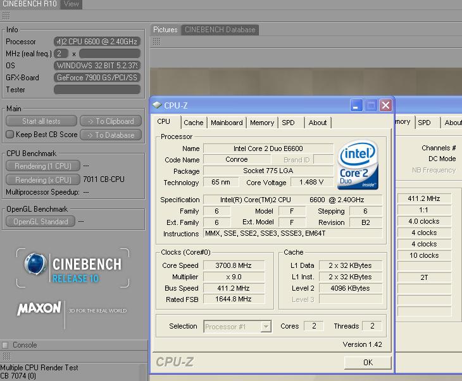Screen dimensions: 462x381
Task: Open the About tab in front CPU-Z
Action: point(317,123)
